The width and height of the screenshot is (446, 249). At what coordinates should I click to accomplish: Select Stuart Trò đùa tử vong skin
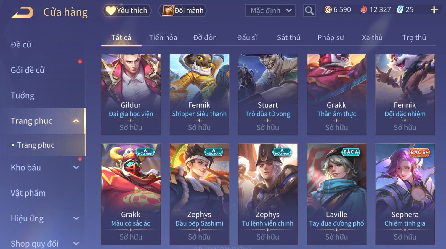pos(268,95)
